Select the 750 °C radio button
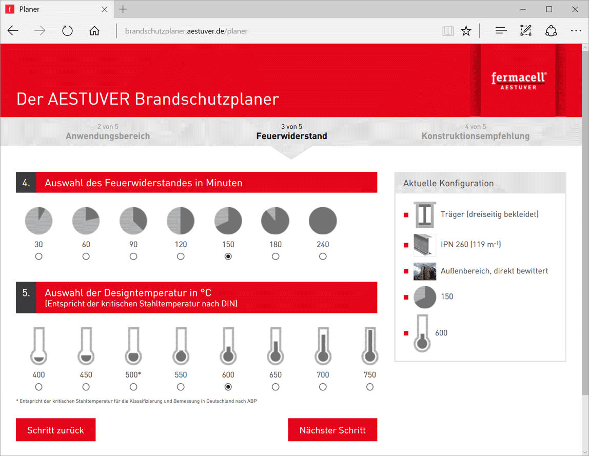Viewport: 589px width, 456px height. point(370,387)
